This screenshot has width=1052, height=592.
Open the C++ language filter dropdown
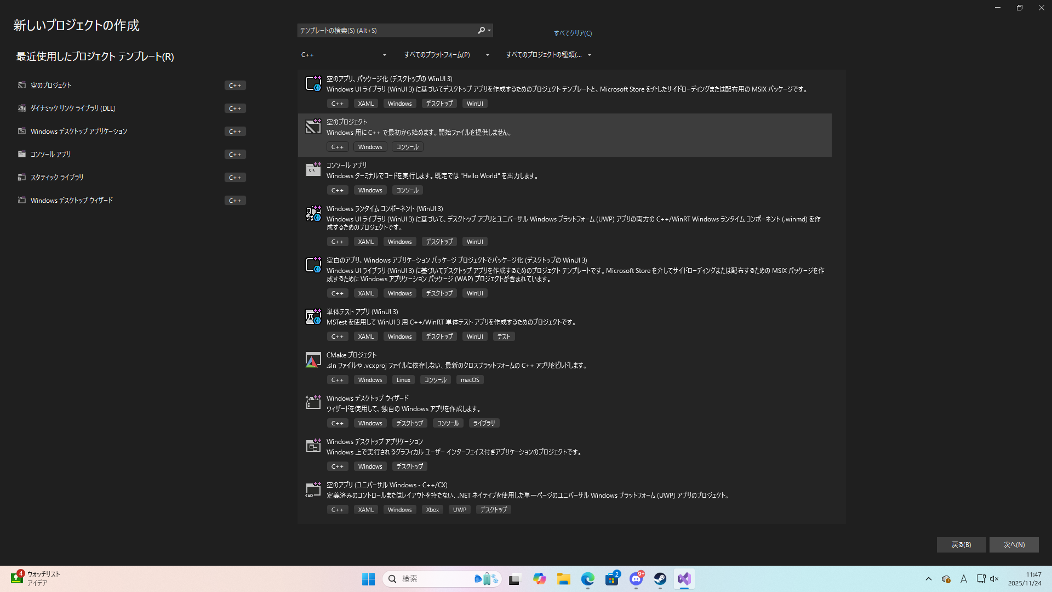344,55
